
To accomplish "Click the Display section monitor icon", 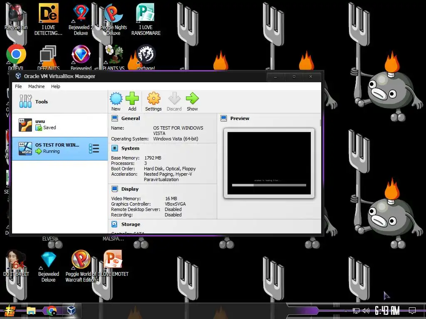I will [115, 189].
